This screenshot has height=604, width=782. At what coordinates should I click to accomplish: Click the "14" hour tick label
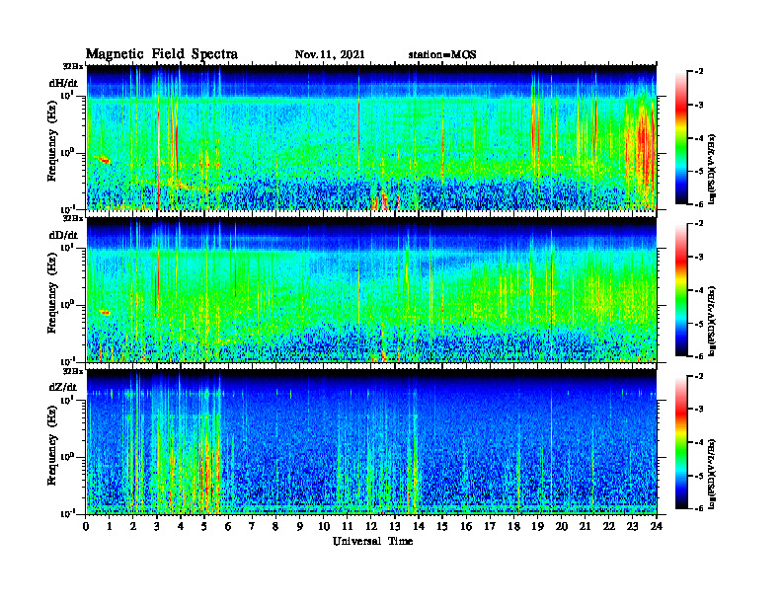[x=419, y=527]
